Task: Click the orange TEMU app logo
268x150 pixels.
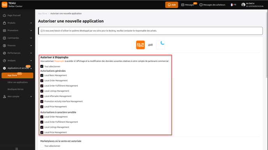Action: [x=140, y=45]
